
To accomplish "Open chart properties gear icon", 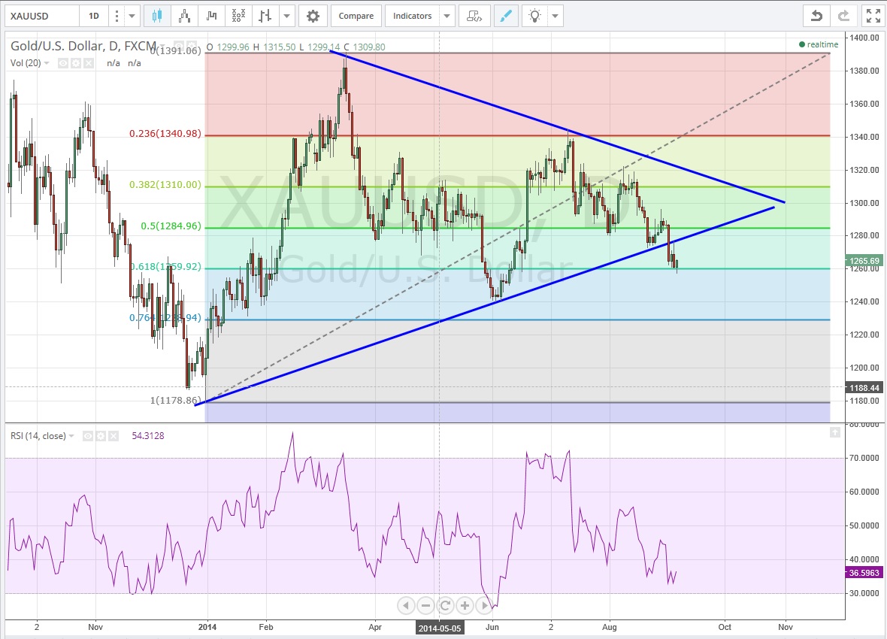I will [313, 16].
